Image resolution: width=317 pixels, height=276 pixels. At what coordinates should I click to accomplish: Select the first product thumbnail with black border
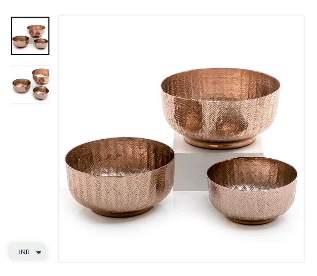pyautogui.click(x=30, y=36)
